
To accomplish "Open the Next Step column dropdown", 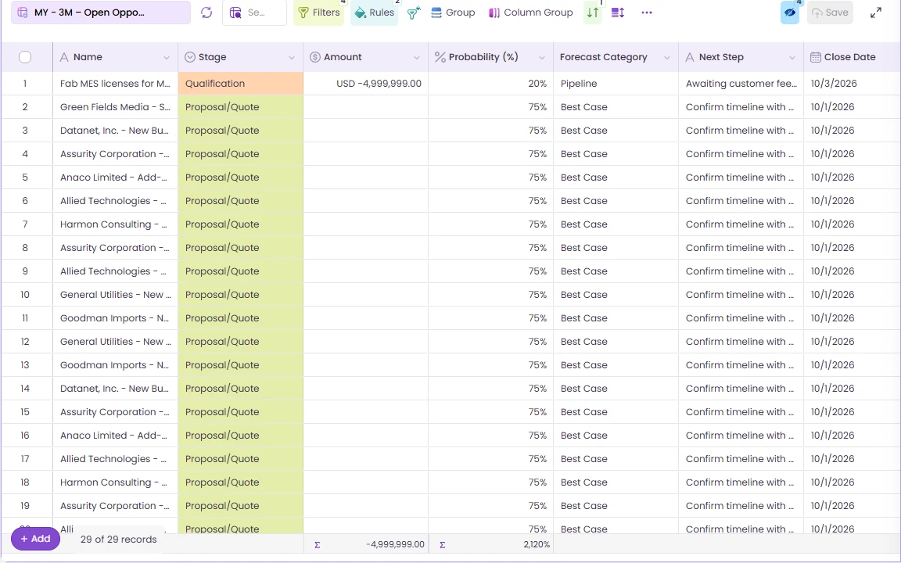I will pos(792,57).
